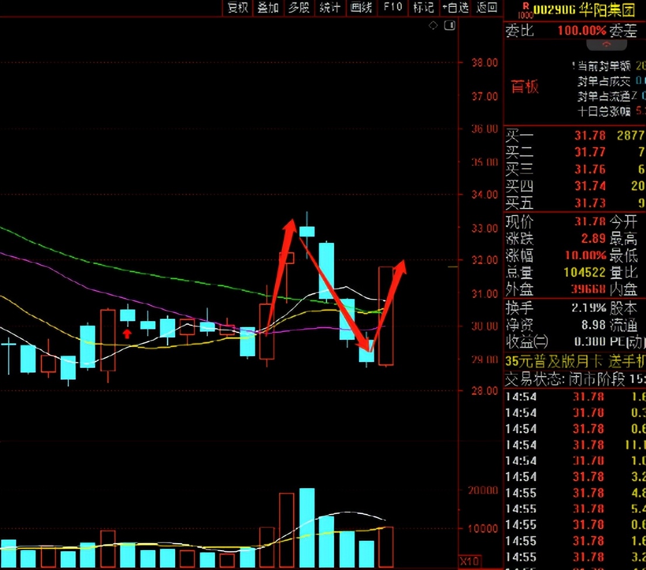Collapse the 首板 info panel chevron
The height and width of the screenshot is (570, 646).
[606, 44]
